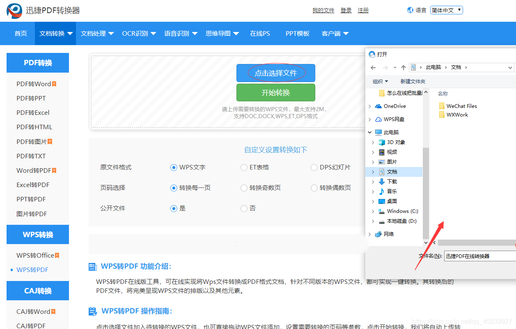516x329 pixels.
Task: Select the 桌面 desktop icon
Action: [x=382, y=201]
